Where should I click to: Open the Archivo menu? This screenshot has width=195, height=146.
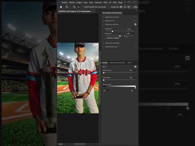click(65, 2)
